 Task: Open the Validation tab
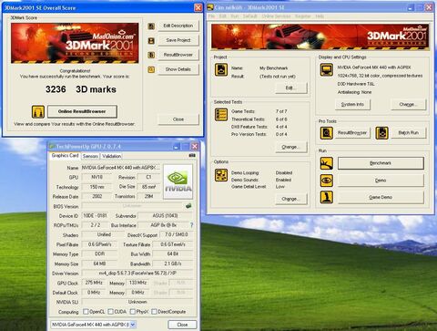(x=111, y=156)
